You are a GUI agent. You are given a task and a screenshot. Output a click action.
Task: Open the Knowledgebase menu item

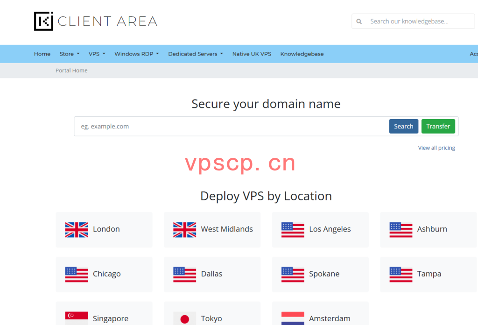point(302,54)
